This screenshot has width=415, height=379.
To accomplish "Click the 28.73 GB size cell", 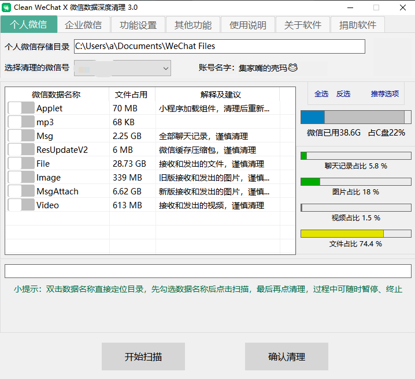I will pyautogui.click(x=129, y=164).
